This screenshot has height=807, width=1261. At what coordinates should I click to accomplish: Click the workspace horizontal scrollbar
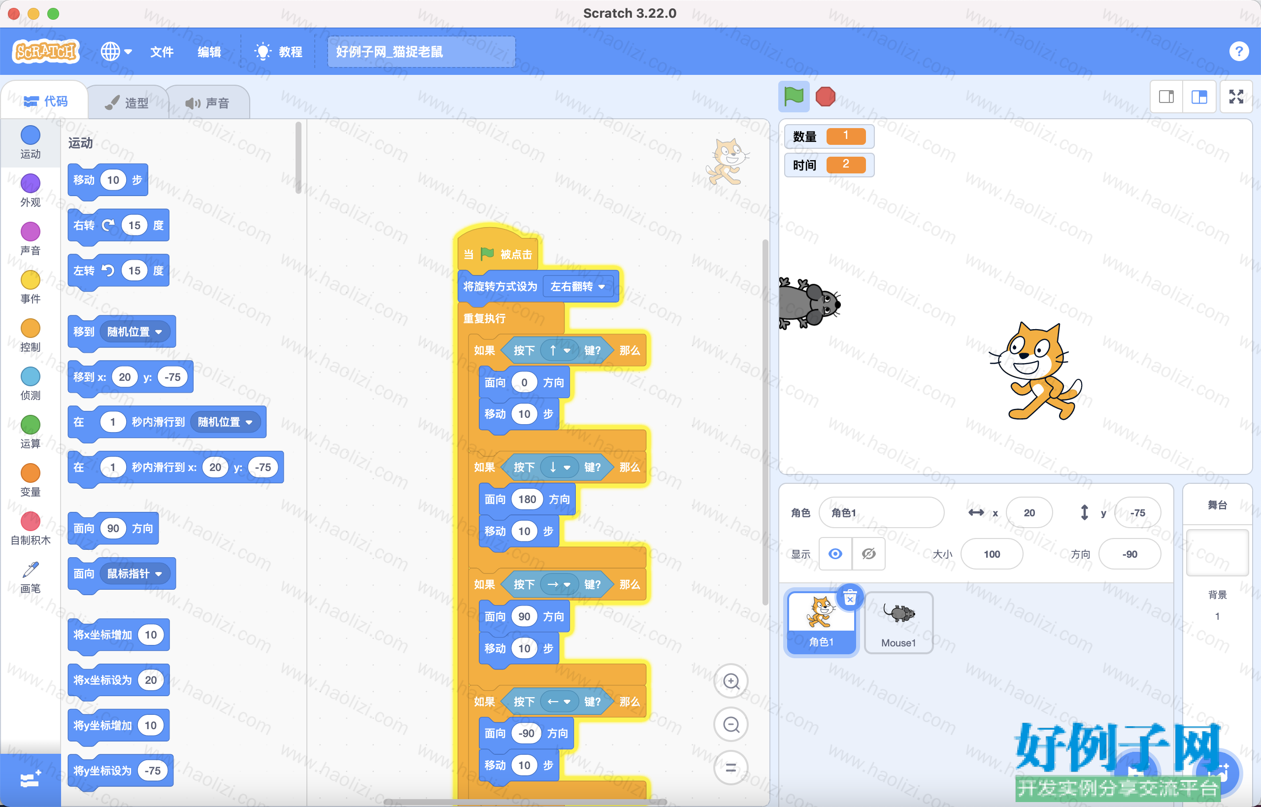pyautogui.click(x=525, y=802)
